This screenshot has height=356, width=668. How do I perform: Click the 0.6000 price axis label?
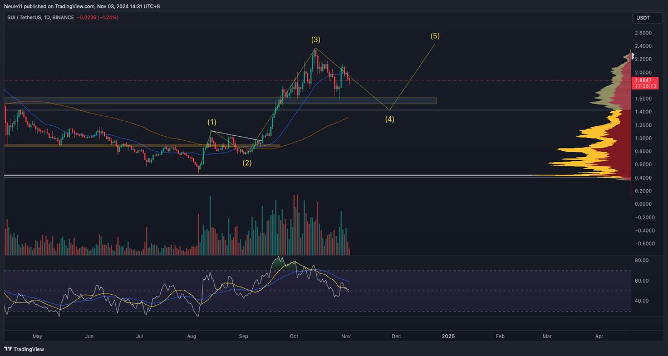(643, 165)
